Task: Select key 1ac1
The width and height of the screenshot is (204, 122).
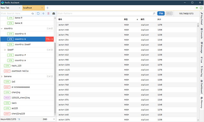Action: [27, 103]
